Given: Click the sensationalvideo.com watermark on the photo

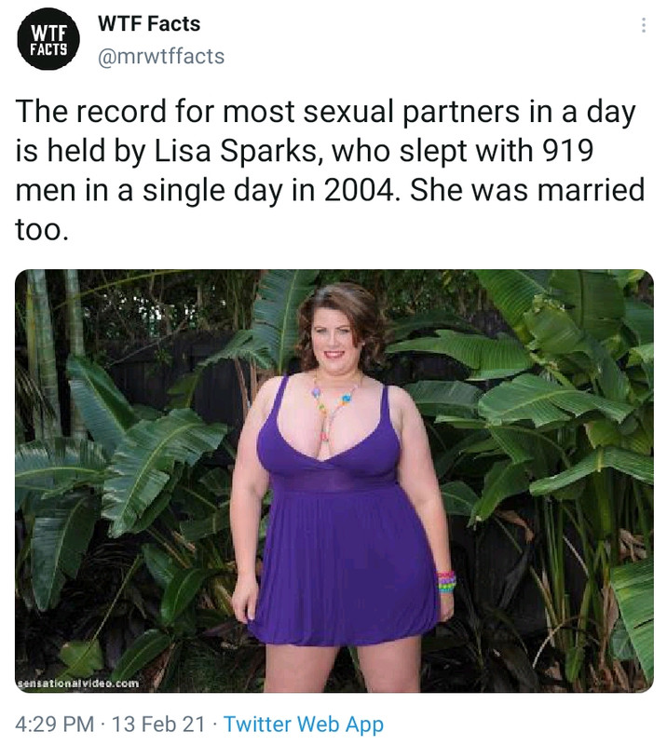Looking at the screenshot, I should tap(78, 684).
